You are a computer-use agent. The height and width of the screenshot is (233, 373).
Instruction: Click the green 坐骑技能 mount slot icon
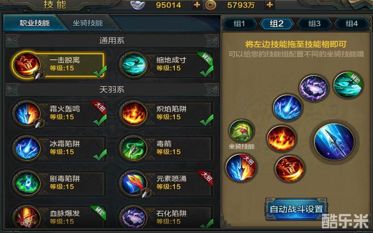242,131
